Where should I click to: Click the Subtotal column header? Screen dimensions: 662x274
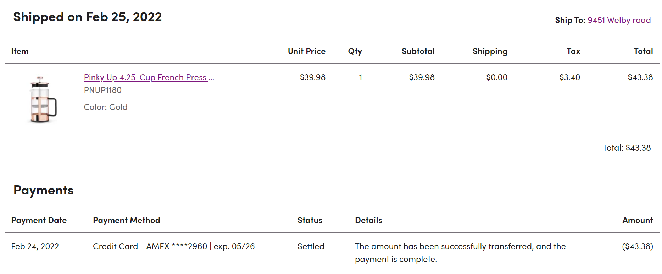(x=418, y=51)
